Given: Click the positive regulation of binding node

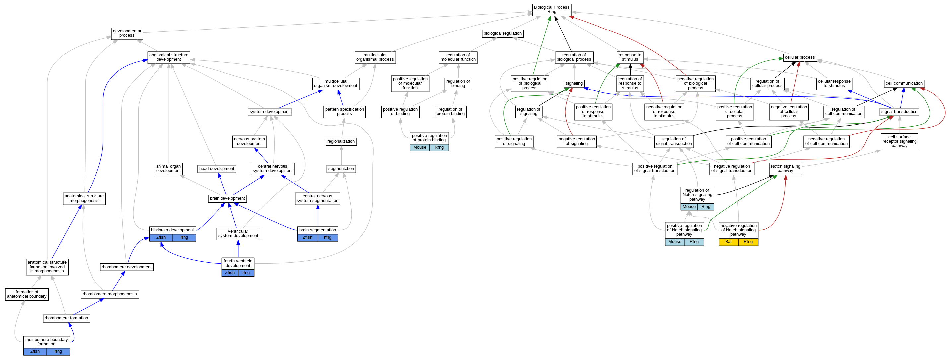Looking at the screenshot, I should [x=400, y=112].
